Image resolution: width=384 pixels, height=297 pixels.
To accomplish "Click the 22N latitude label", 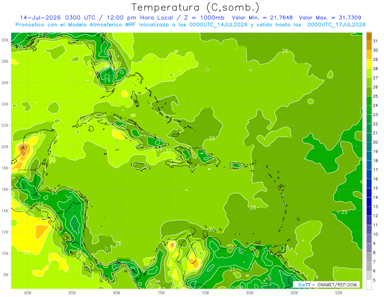I will click(5, 125).
